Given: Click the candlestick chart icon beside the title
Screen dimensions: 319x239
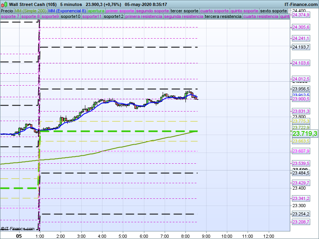Looking at the screenshot, I should pos(4,4).
